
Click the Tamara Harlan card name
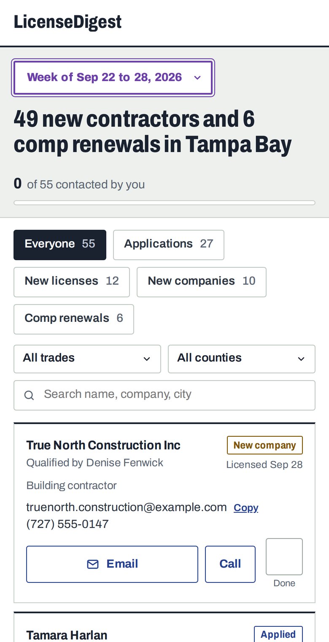(x=67, y=635)
